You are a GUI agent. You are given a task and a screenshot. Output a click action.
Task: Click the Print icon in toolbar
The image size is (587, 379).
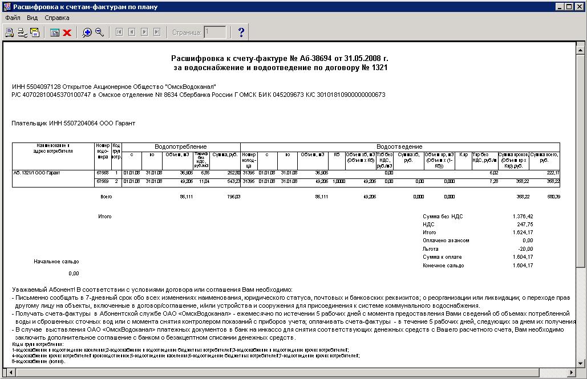point(10,32)
